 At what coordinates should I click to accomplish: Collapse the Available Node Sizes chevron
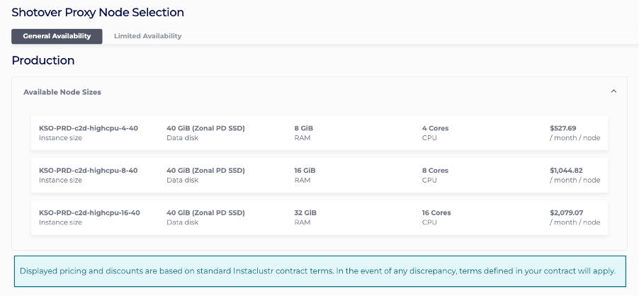(x=613, y=91)
